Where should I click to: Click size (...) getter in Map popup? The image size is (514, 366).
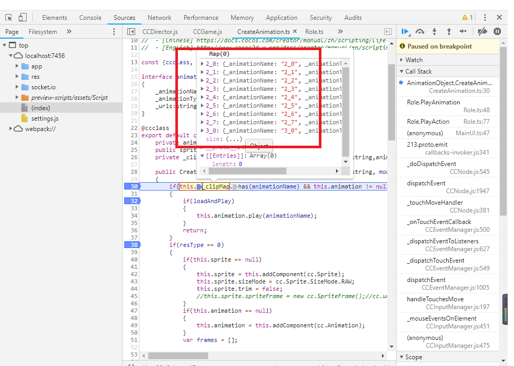pos(234,139)
